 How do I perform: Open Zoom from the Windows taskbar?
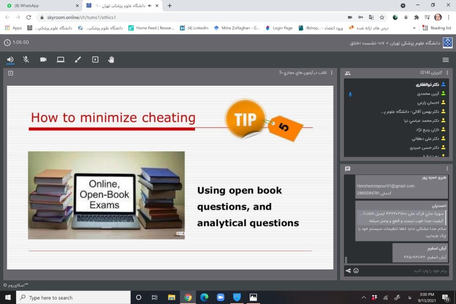(x=220, y=297)
